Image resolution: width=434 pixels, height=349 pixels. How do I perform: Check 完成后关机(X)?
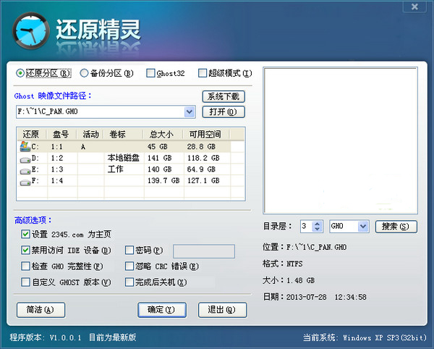coord(129,282)
